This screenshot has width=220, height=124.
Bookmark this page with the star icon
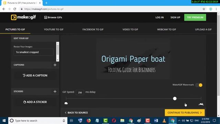click(x=204, y=9)
